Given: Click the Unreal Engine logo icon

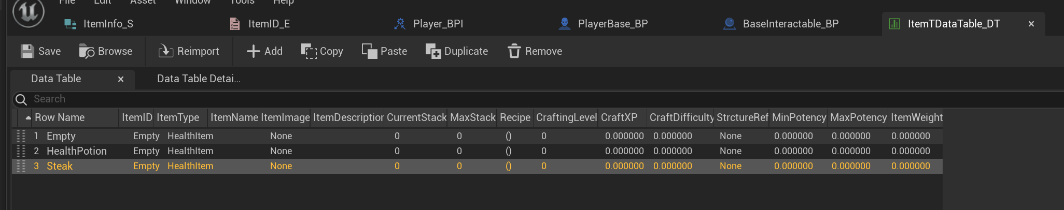Looking at the screenshot, I should [x=28, y=12].
